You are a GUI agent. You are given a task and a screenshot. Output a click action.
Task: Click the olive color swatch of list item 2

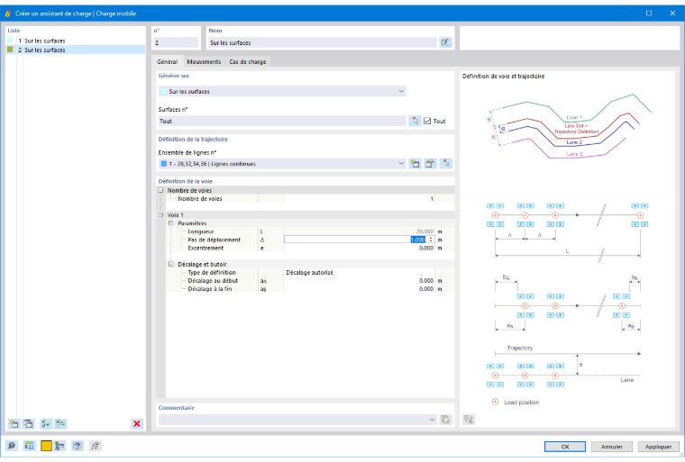click(x=10, y=50)
